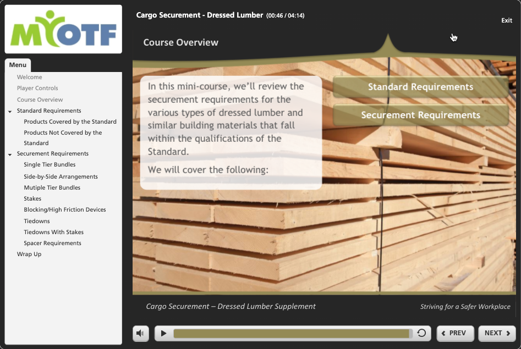
Task: Open Player Controls in the menu
Action: point(37,88)
